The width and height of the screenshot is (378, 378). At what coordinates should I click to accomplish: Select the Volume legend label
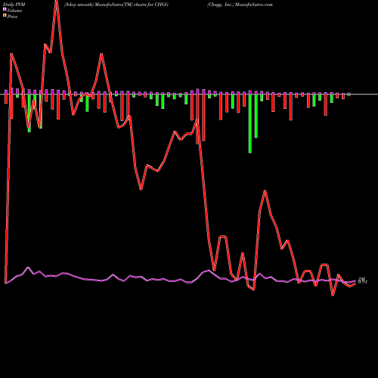[14, 11]
